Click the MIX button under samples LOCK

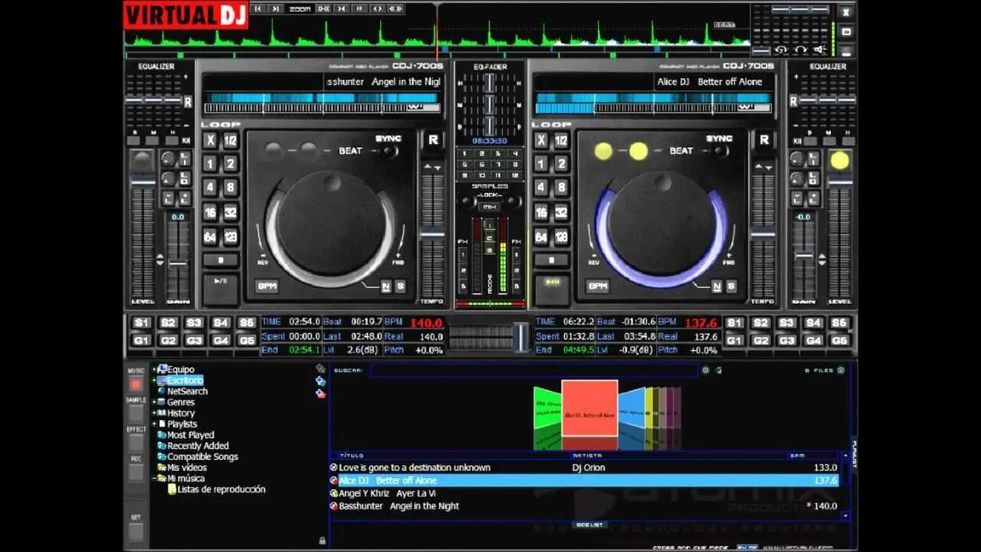[x=489, y=207]
